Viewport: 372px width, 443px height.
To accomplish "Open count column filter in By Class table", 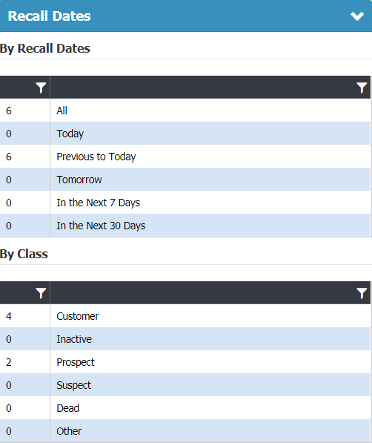I will pos(41,293).
